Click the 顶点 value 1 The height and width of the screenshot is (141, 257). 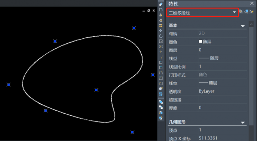click(222, 130)
